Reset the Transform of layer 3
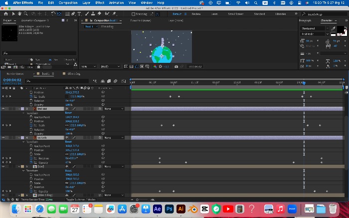This screenshot has width=349, height=218. click(68, 113)
